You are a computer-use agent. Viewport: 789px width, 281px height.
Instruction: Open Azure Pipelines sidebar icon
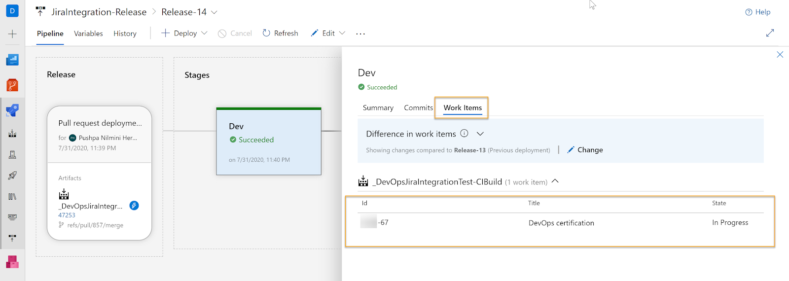point(12,110)
